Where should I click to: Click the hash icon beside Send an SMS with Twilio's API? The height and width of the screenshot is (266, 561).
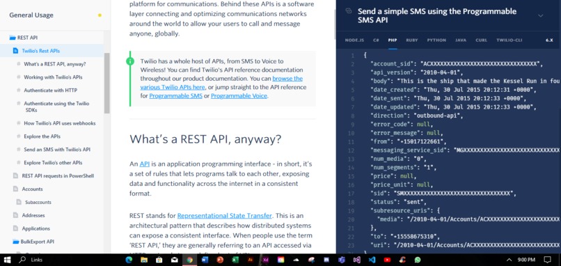[19, 149]
